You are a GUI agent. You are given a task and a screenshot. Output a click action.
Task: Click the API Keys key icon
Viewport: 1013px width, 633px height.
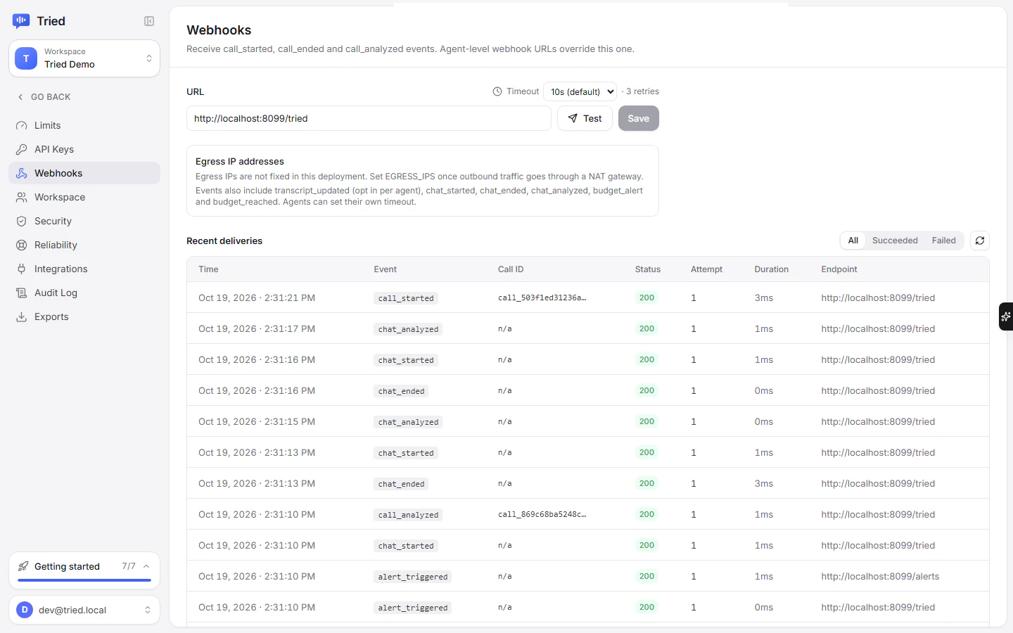point(22,149)
